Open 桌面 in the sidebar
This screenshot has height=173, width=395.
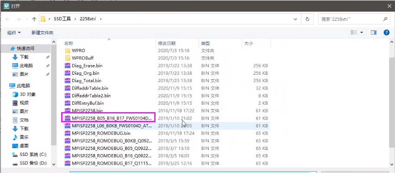point(24,146)
